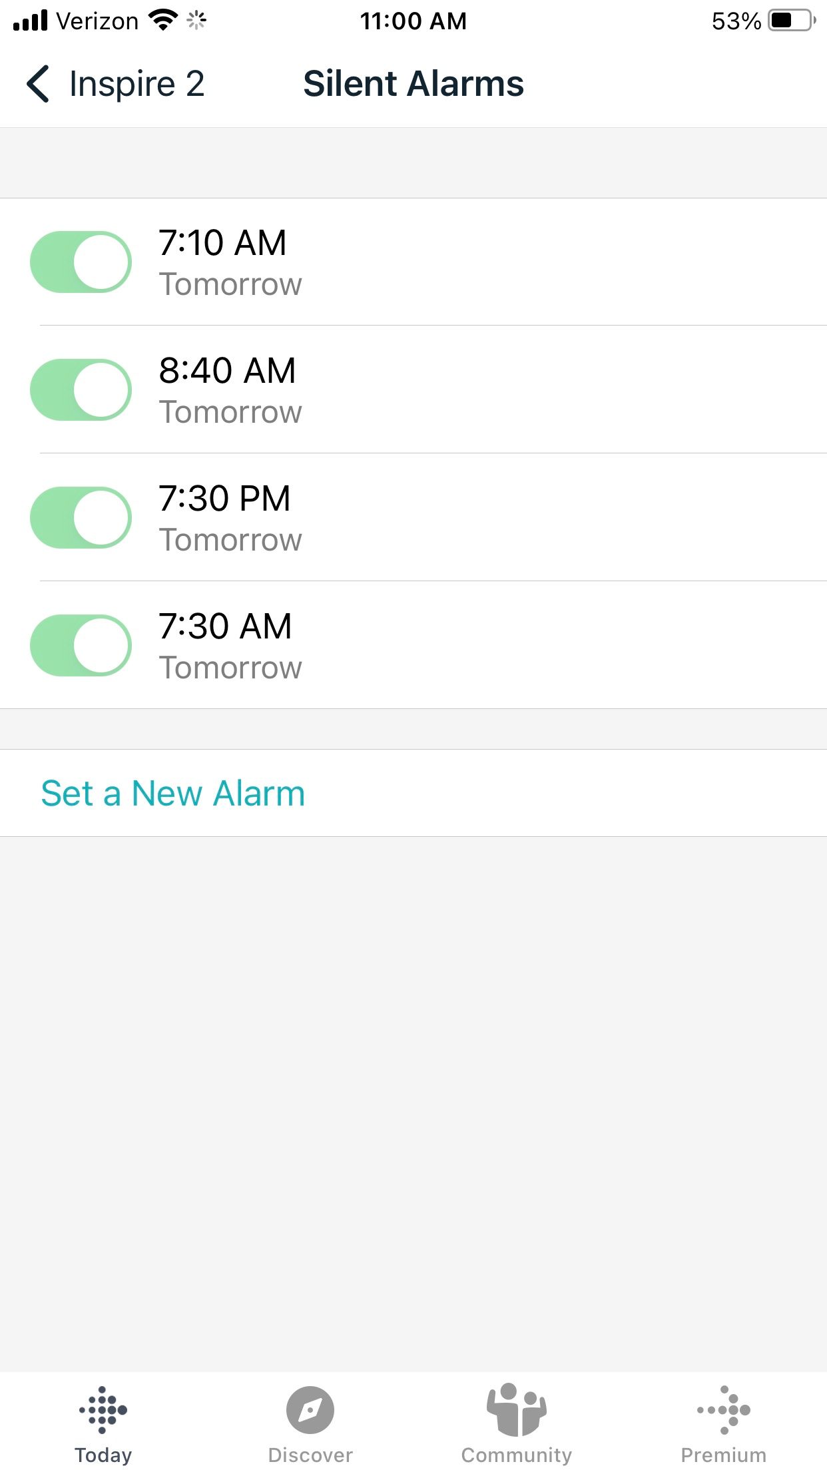Open the Today tab icon
The width and height of the screenshot is (827, 1470).
103,1409
